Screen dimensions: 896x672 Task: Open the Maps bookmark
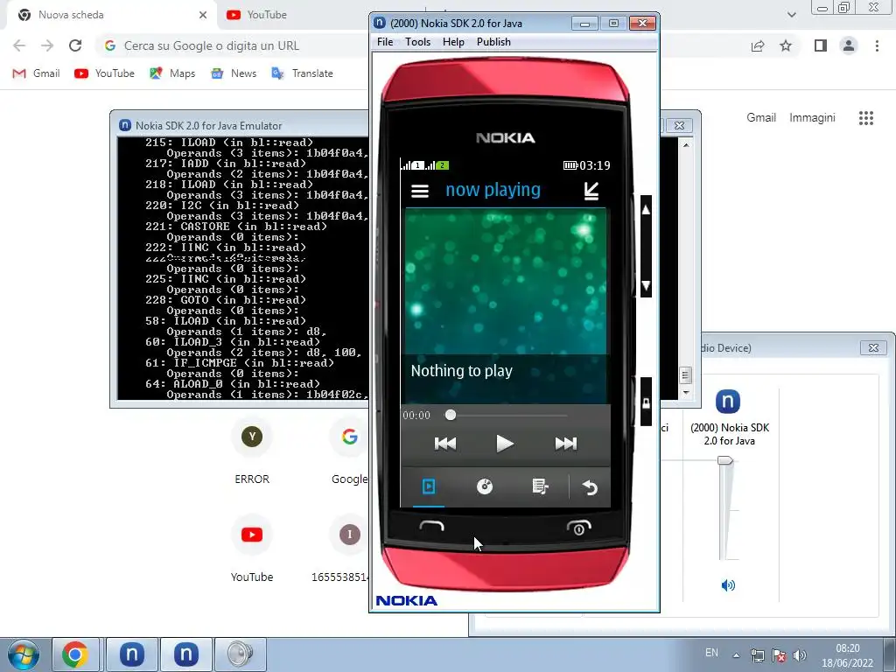[x=172, y=73]
